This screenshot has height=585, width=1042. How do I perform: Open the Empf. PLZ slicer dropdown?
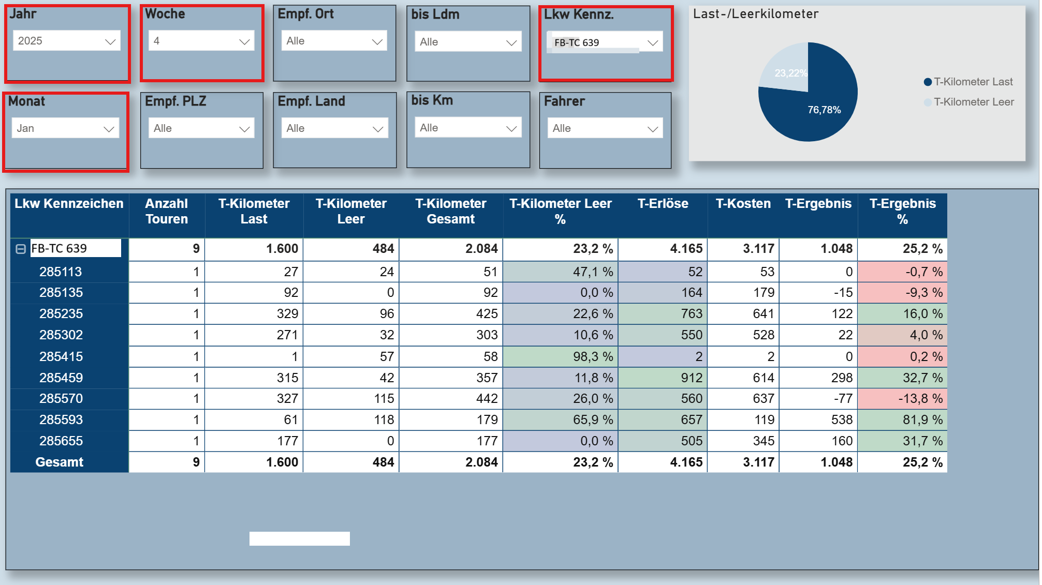click(201, 128)
